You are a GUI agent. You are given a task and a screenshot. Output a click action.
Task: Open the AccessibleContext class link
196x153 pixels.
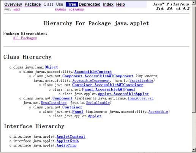(x=93, y=72)
